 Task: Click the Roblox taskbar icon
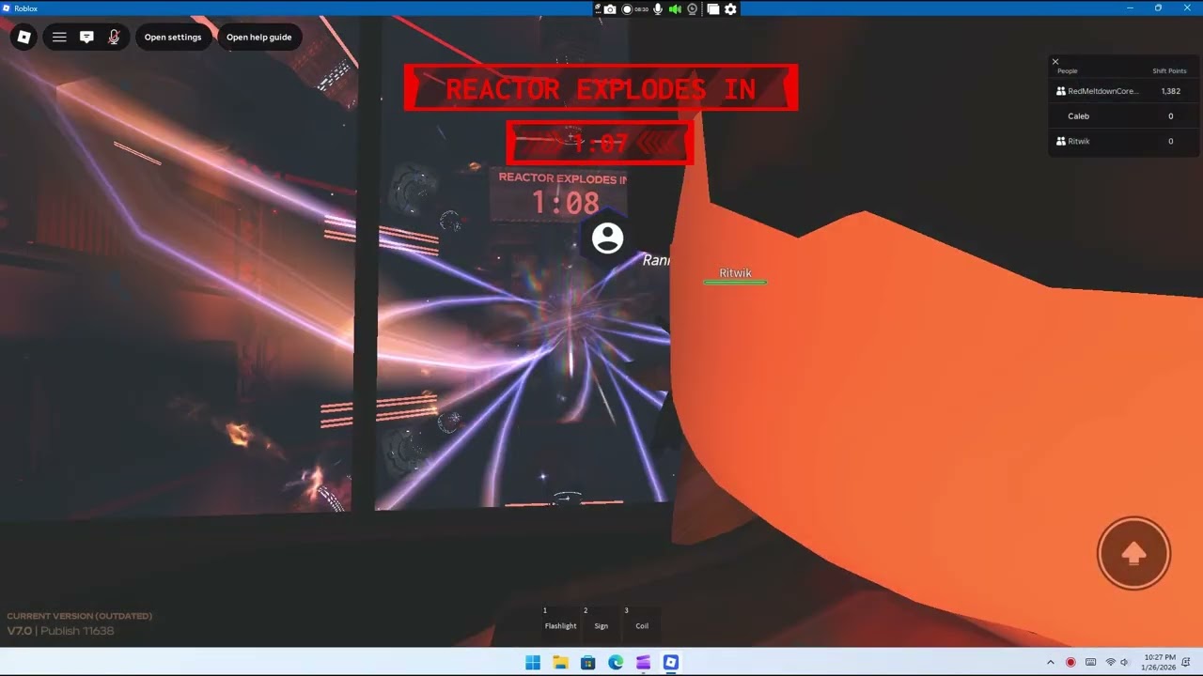click(x=671, y=662)
